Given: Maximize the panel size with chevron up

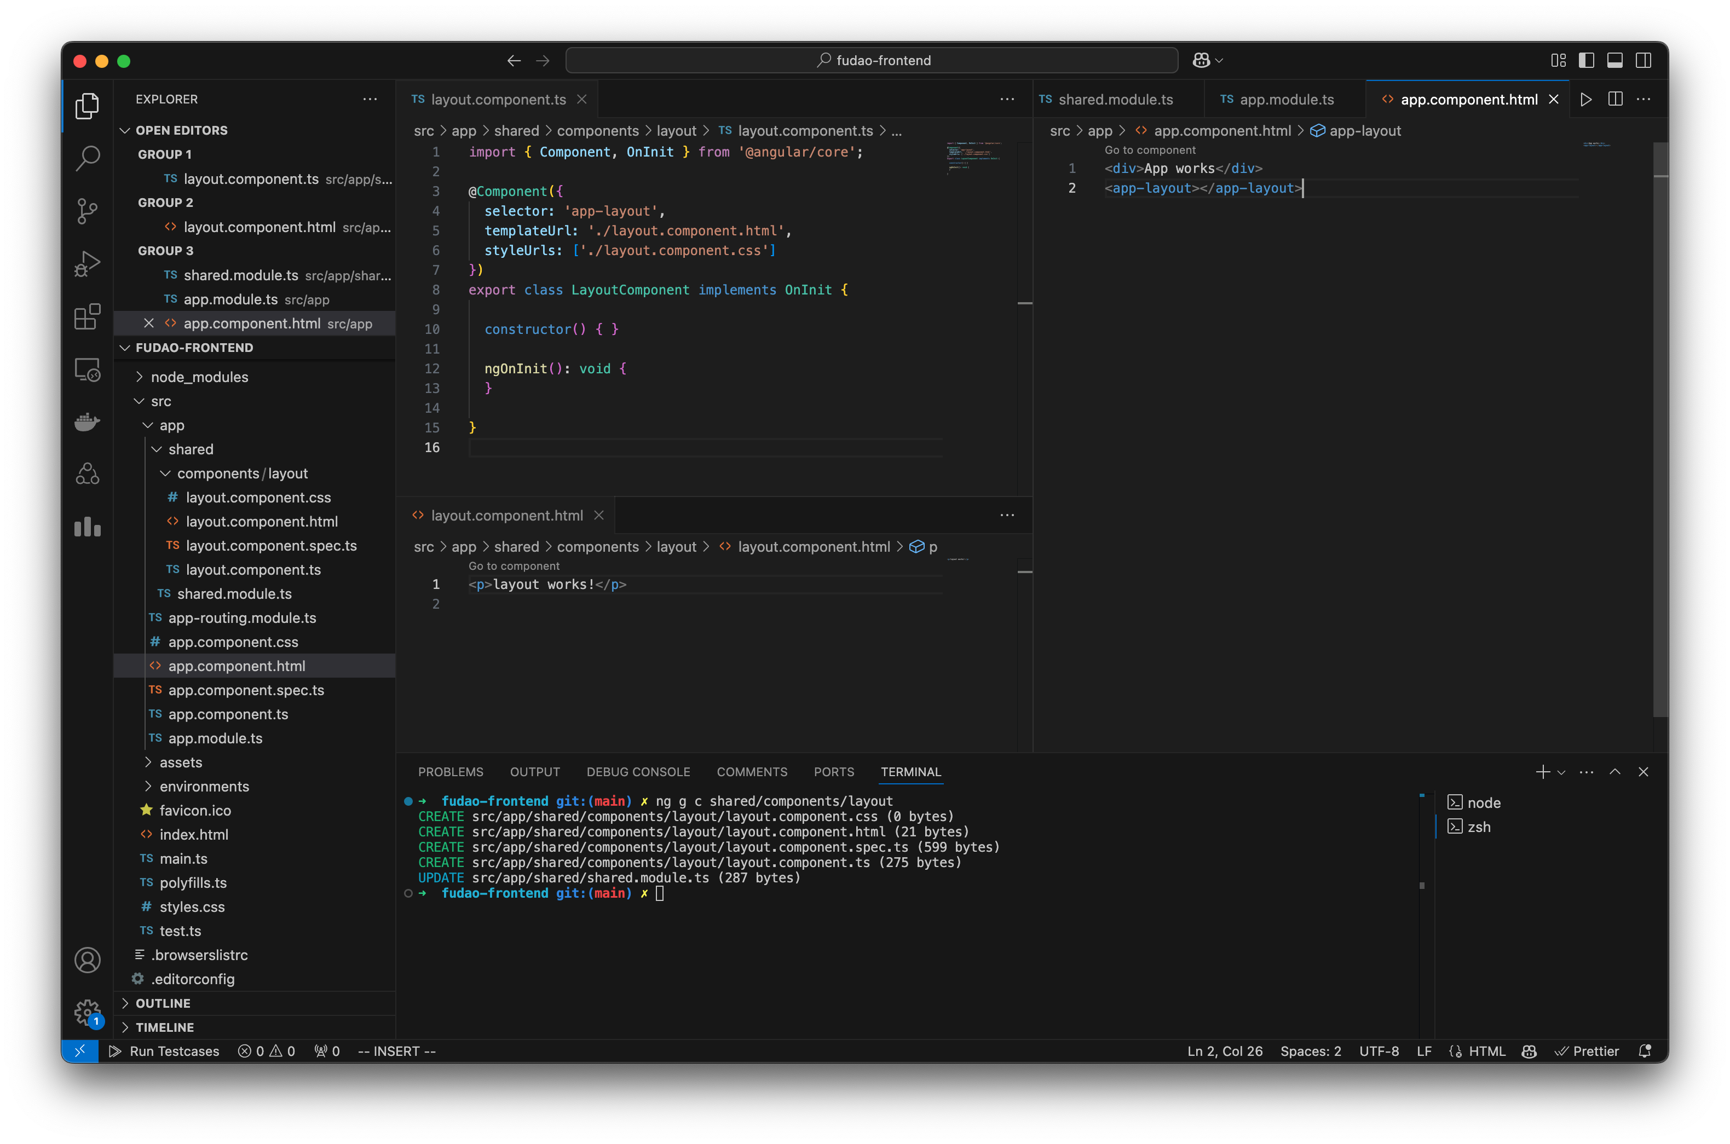Looking at the screenshot, I should tap(1616, 772).
